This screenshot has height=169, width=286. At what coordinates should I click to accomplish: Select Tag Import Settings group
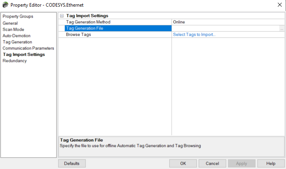point(23,54)
